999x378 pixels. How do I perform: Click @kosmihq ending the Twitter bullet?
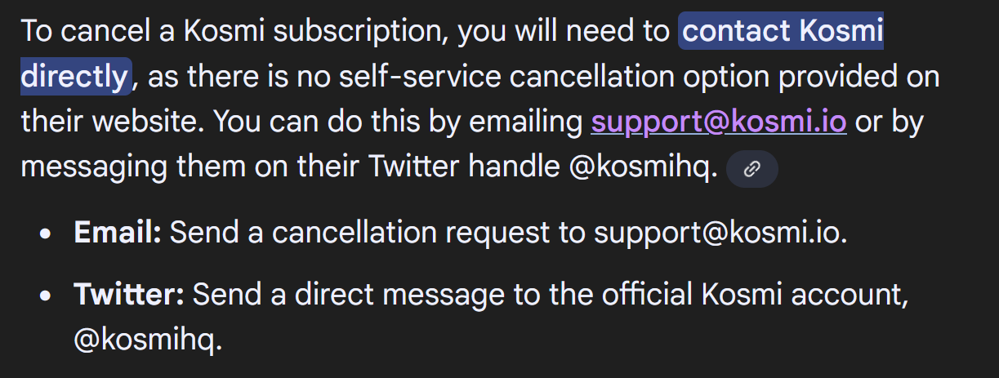click(x=148, y=339)
